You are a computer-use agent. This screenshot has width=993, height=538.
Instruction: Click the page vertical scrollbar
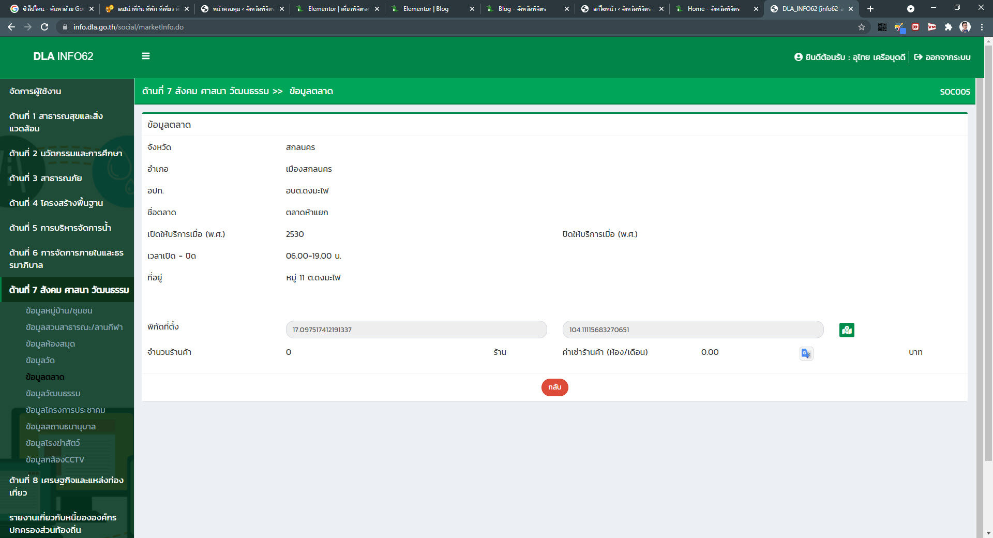pos(988,259)
